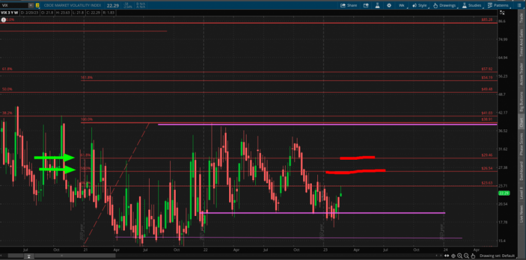Open the Wk timeframe dropdown

[x=402, y=6]
